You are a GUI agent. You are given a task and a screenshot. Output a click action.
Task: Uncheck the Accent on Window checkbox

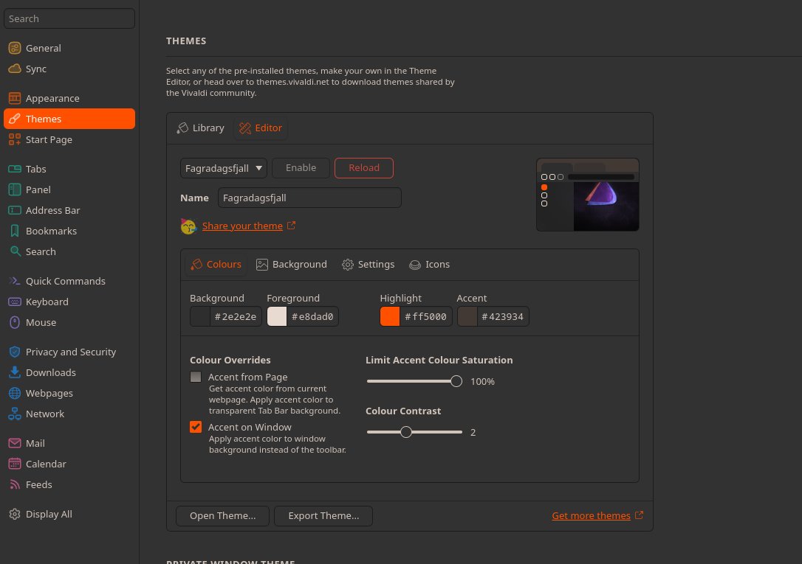(196, 427)
